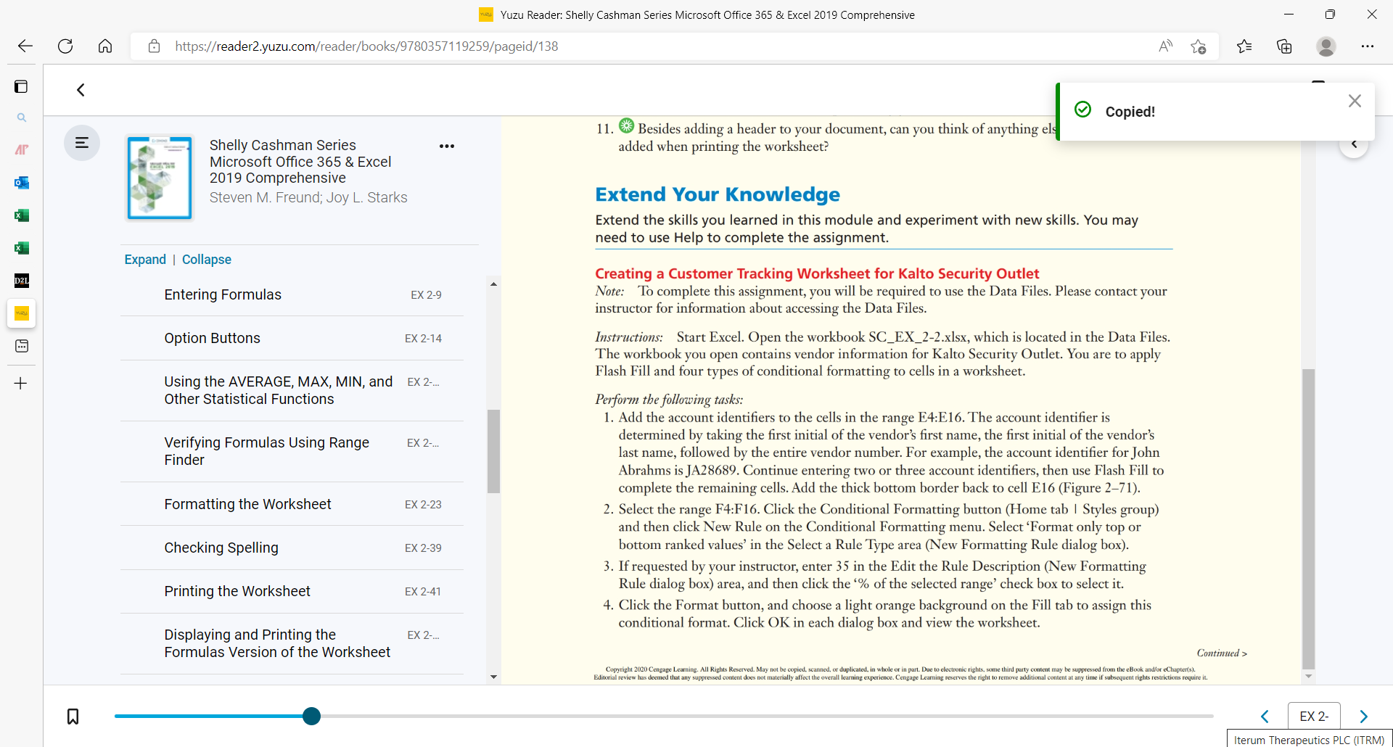Open browser Settings and more ellipsis
Image resolution: width=1393 pixels, height=747 pixels.
coord(1368,46)
